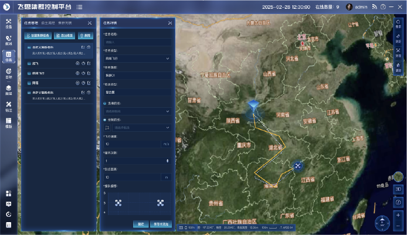Image resolution: width=407 pixels, height=235 pixels.
Task: Switch map to 3D view
Action: pyautogui.click(x=398, y=189)
